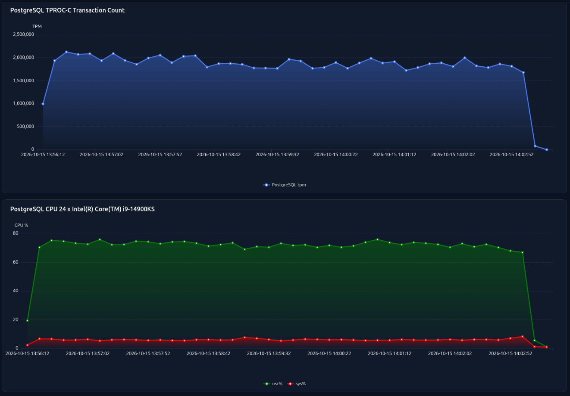Click the 40 label on CPU axis
Viewport: 570px width, 396px height.
pyautogui.click(x=16, y=291)
